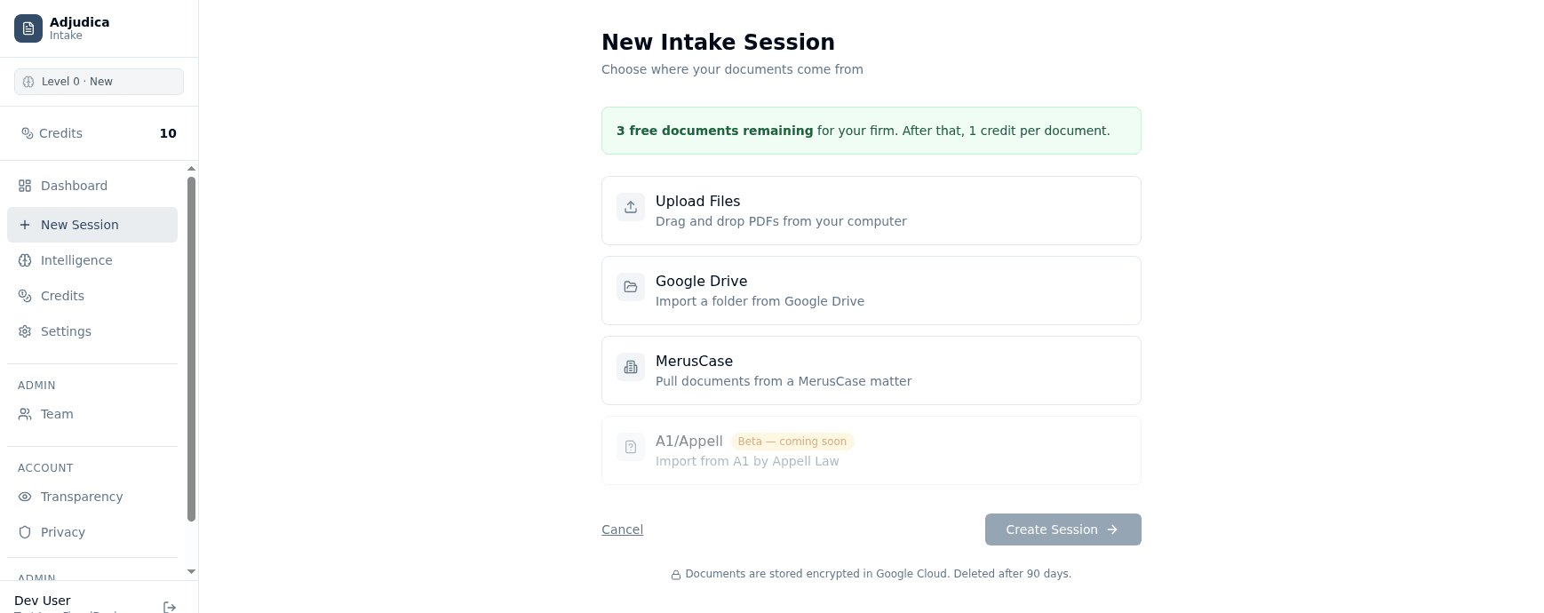Screen dimensions: 1544x613
Task: Click the A1/Appell option label
Action: click(689, 442)
